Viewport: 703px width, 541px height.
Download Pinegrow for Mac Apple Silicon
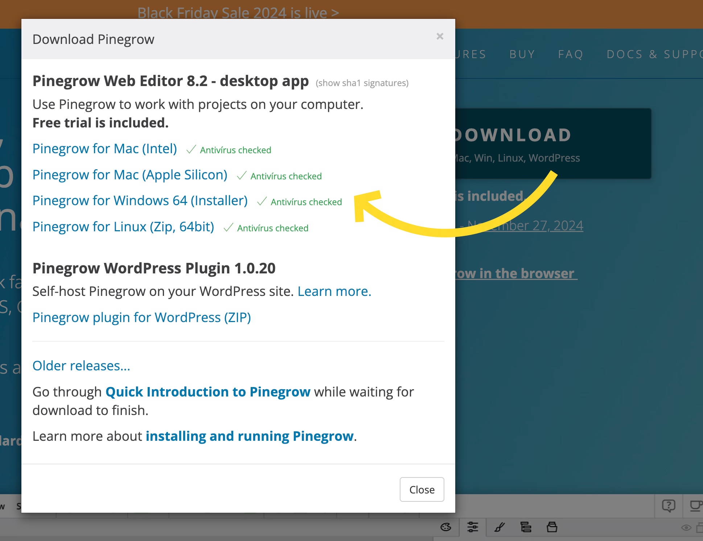[130, 175]
